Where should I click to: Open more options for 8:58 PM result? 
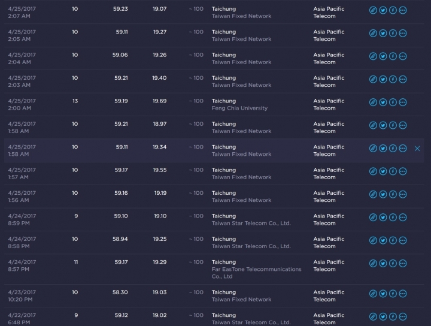pos(403,240)
